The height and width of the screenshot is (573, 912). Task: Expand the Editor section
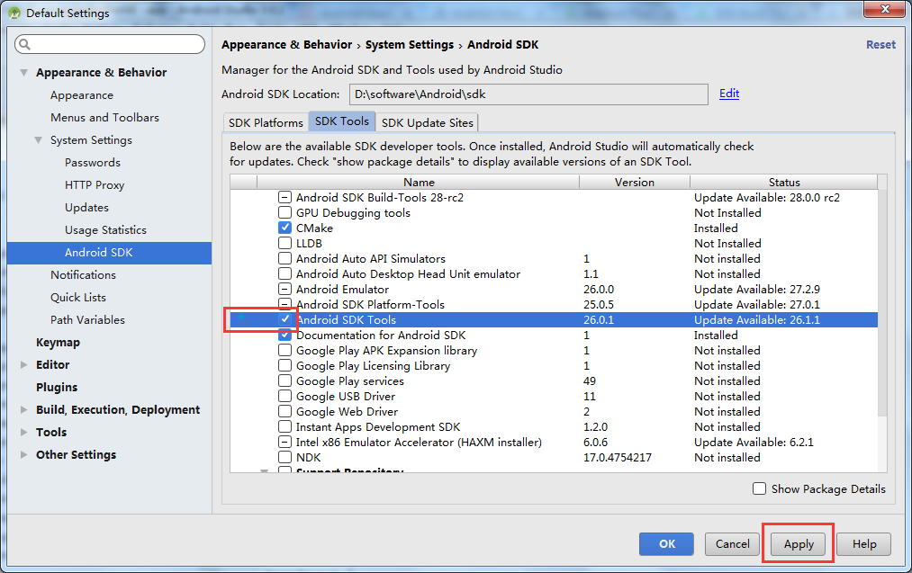[x=23, y=365]
